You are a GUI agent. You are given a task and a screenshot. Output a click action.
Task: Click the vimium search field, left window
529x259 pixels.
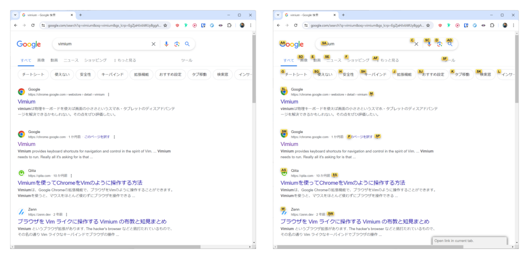[104, 44]
